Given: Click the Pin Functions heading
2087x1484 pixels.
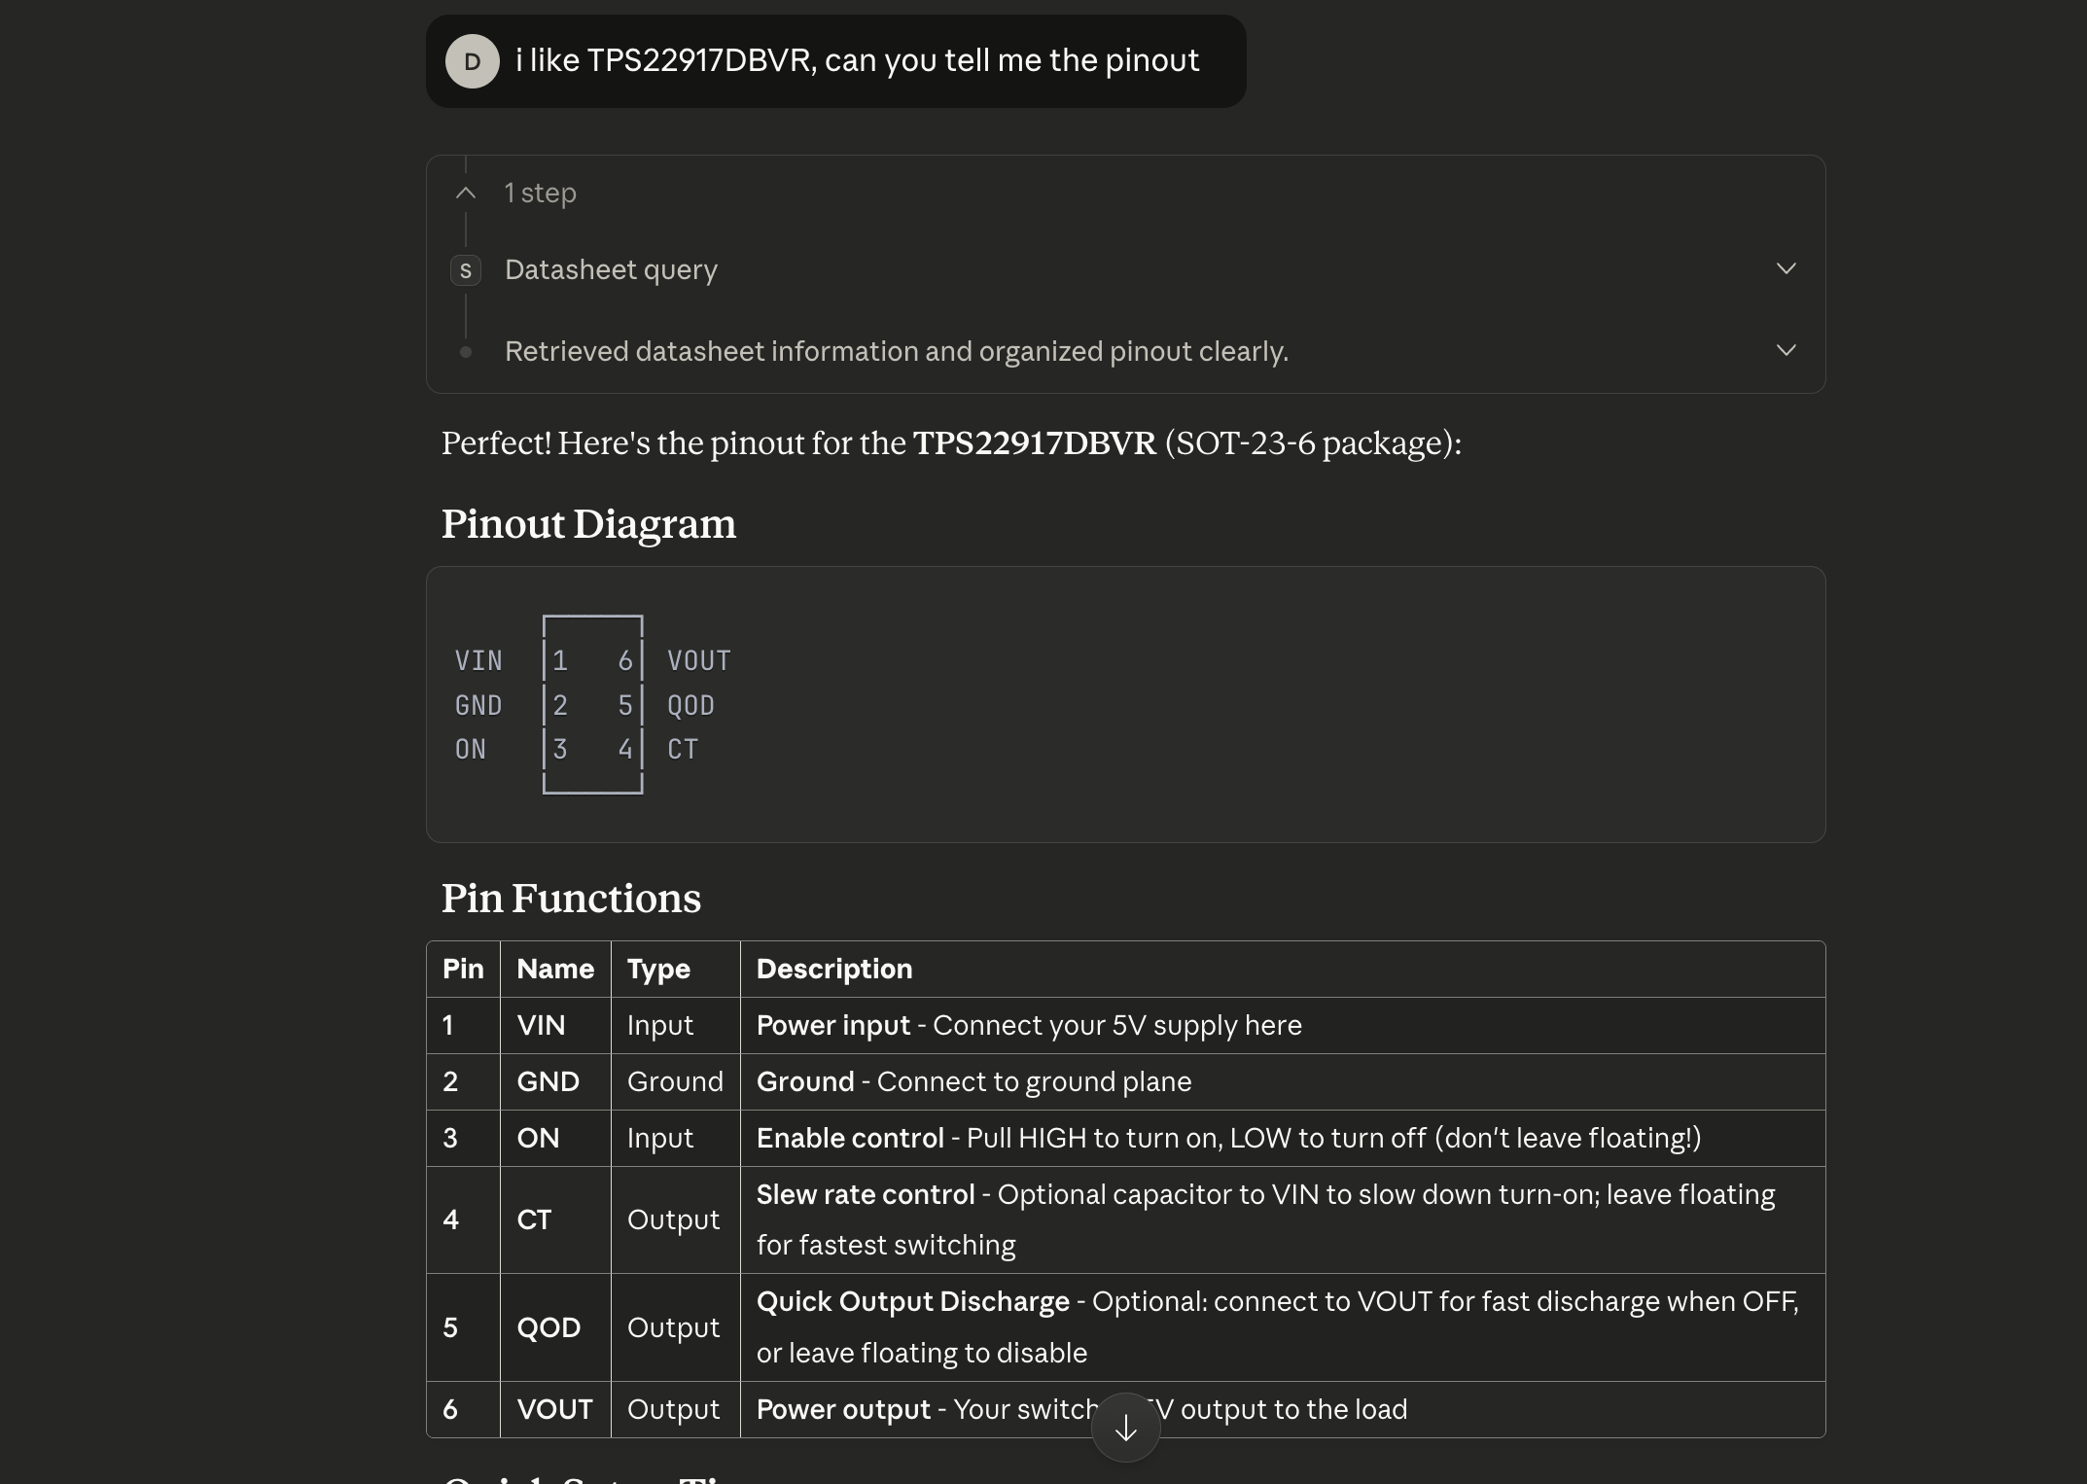Looking at the screenshot, I should [x=571, y=899].
